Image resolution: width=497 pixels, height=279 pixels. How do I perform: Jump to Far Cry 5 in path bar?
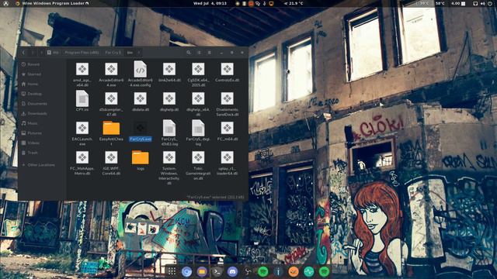point(113,53)
